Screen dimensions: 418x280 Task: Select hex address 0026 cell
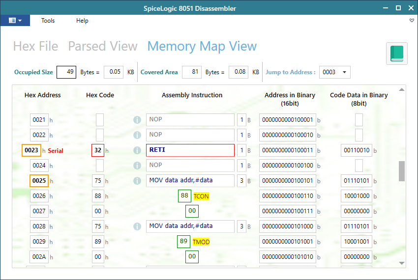(x=39, y=196)
